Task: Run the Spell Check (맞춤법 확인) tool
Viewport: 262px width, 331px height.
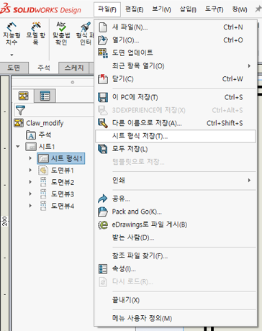Action: 61,34
